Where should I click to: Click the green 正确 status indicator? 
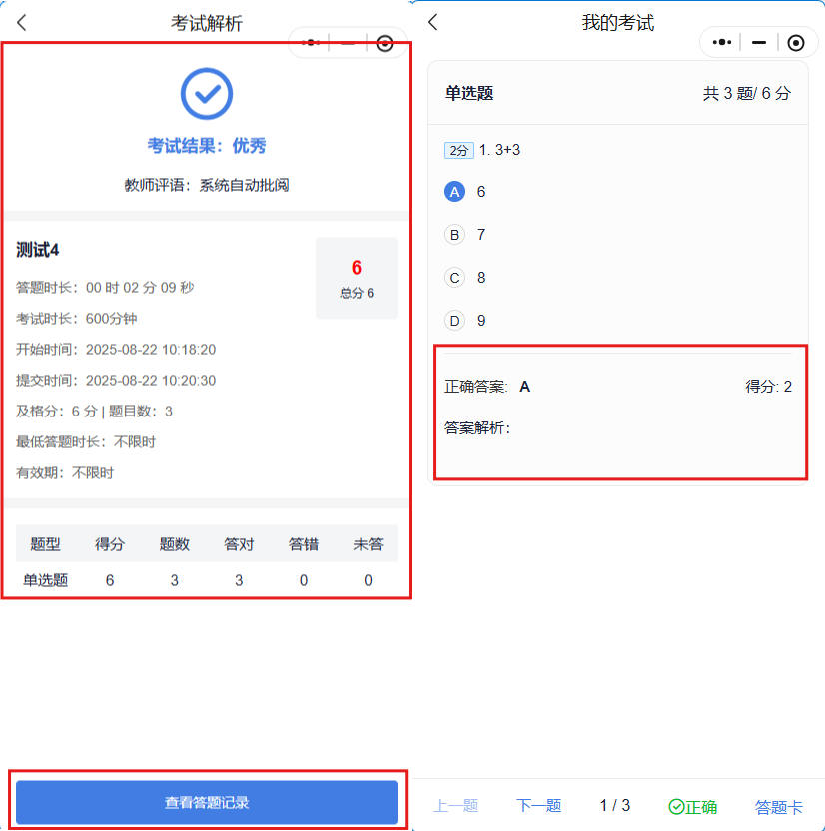coord(692,806)
